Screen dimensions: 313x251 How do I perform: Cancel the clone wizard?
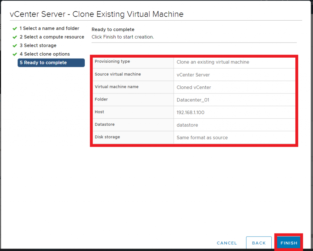click(x=226, y=243)
